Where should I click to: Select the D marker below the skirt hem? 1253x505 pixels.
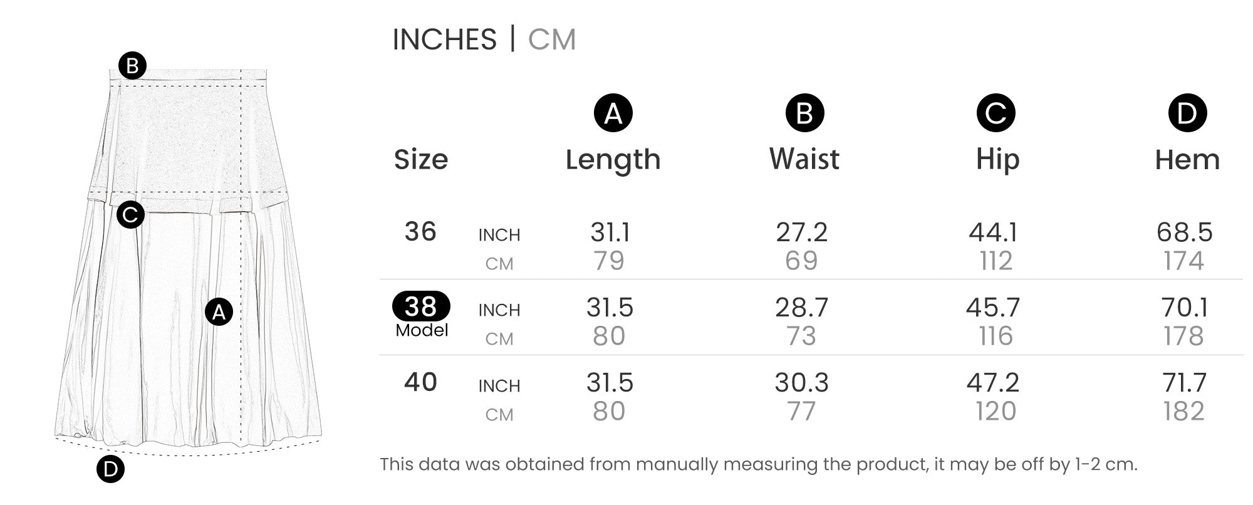tap(110, 469)
